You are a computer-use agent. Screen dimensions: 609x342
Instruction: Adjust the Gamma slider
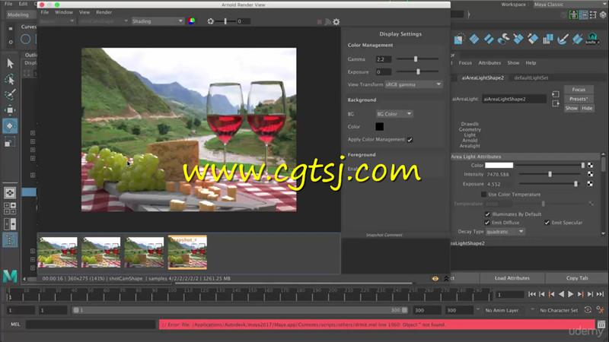tap(417, 59)
